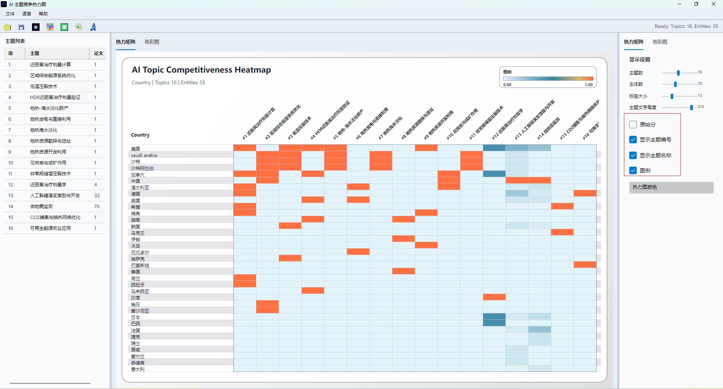Adjust the 主题数 slider
The width and height of the screenshot is (723, 389).
click(678, 73)
